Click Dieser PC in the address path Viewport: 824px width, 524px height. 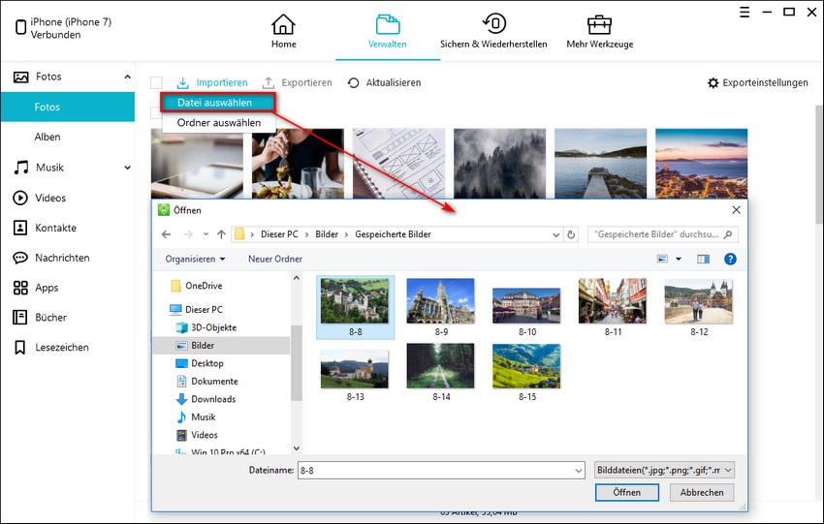click(x=279, y=234)
